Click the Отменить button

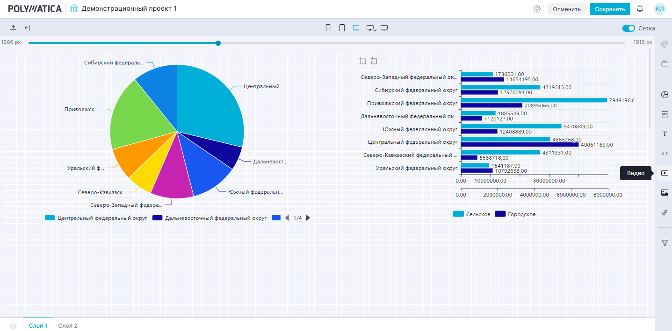tap(566, 9)
